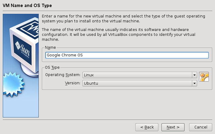Click the paragraph starting 'The name of the virtual machine'
215x134 pixels.
[118, 34]
